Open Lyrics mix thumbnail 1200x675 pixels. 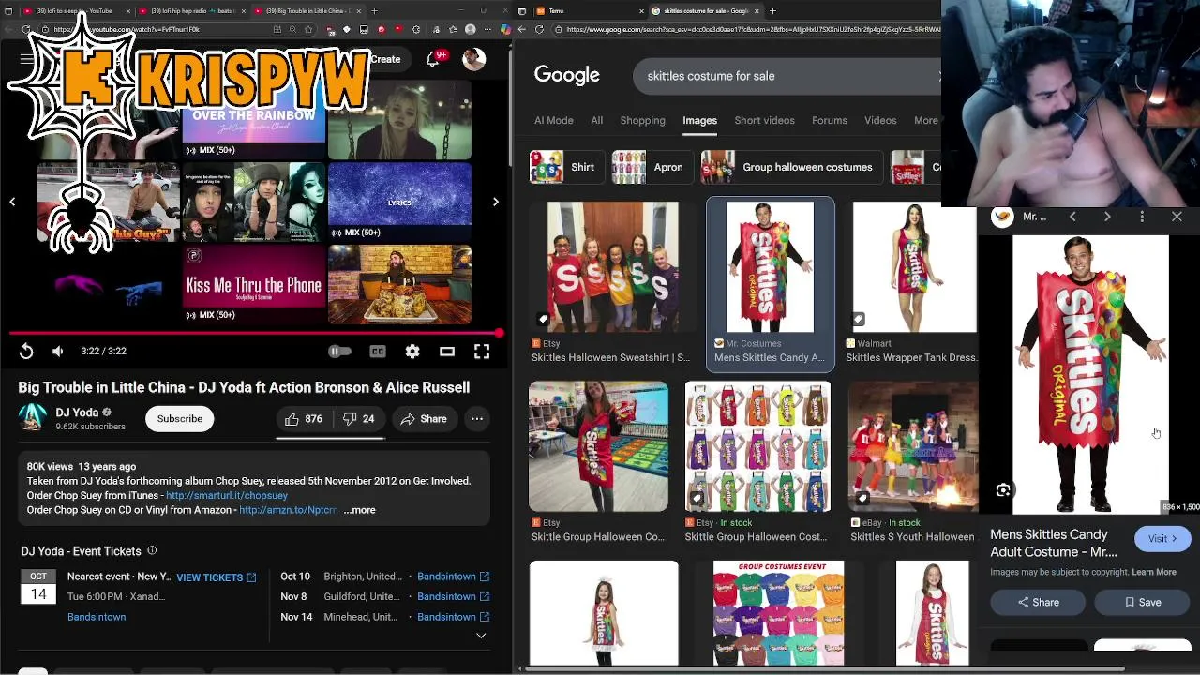[x=399, y=201]
